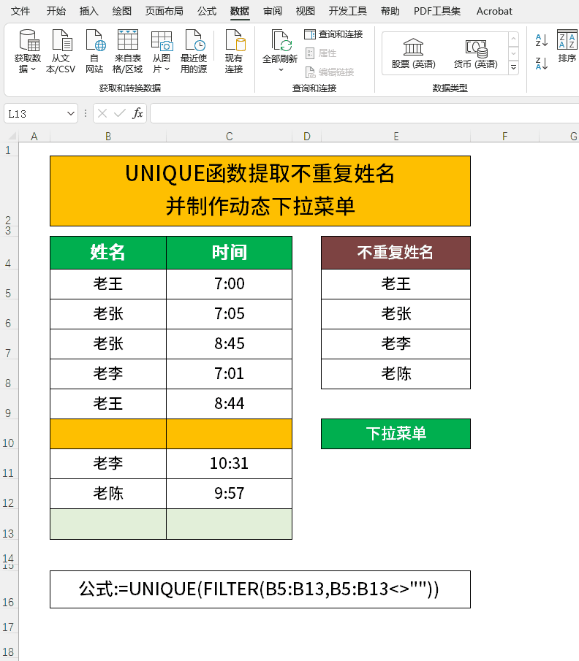The width and height of the screenshot is (579, 661).
Task: Expand the Name Box dropdown arrow
Action: pos(70,113)
